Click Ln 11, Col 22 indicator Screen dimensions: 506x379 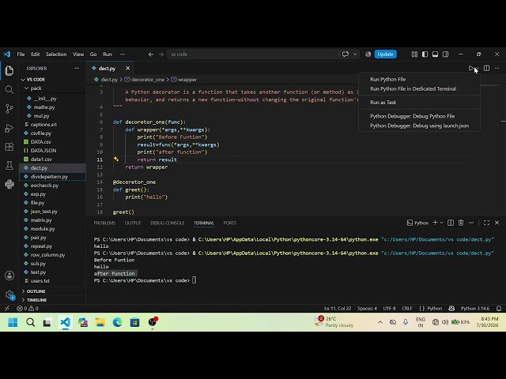[x=338, y=309]
